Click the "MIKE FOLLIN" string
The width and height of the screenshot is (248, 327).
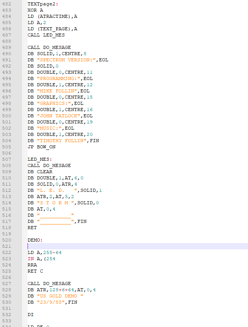(57, 91)
